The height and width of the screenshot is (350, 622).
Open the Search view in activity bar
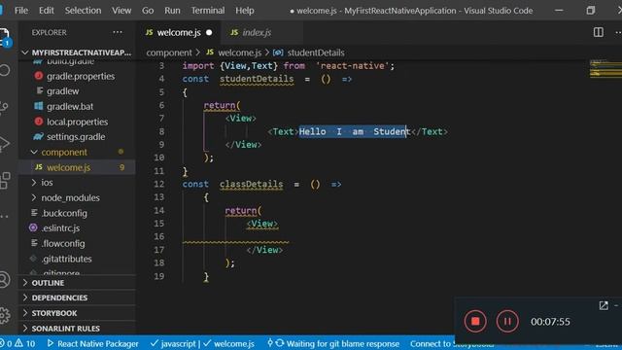pos(5,70)
